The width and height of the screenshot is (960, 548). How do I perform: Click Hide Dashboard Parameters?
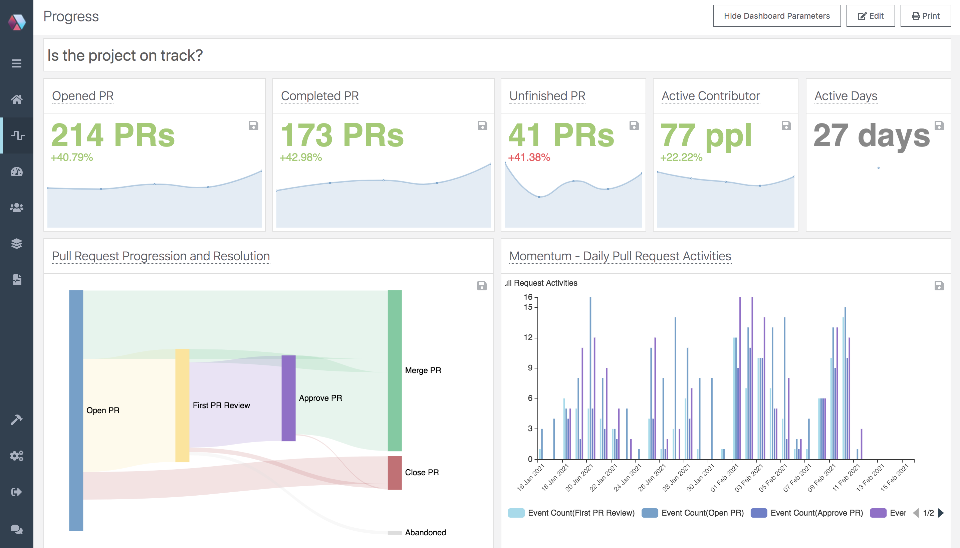click(x=777, y=16)
